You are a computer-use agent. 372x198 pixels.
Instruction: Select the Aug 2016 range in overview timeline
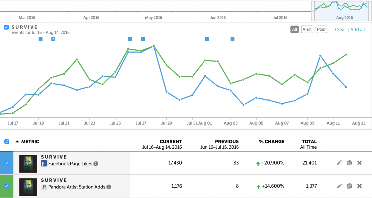click(x=341, y=11)
